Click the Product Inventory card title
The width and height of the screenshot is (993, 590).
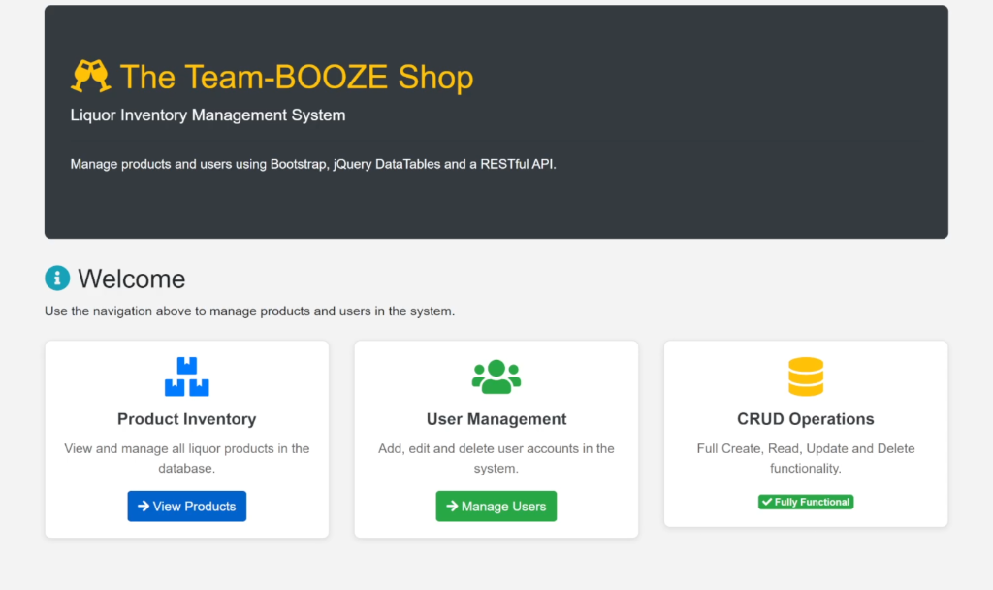click(x=186, y=419)
